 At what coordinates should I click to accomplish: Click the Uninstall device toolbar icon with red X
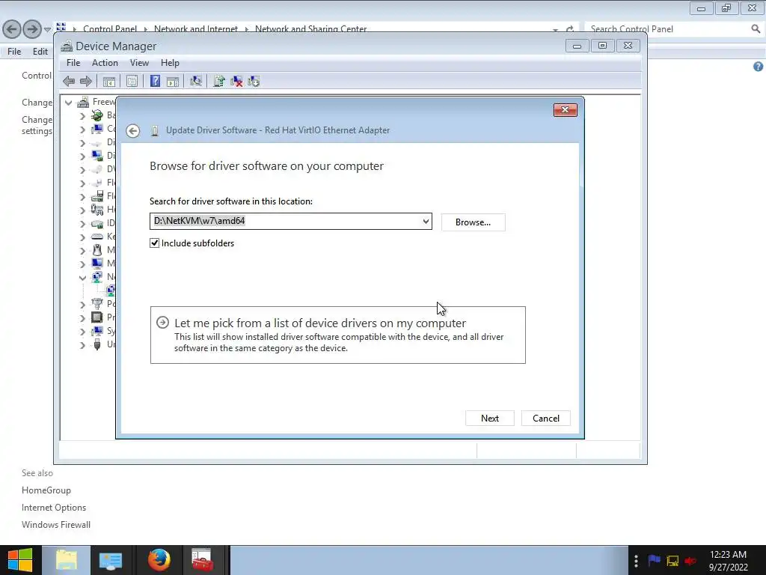point(236,81)
